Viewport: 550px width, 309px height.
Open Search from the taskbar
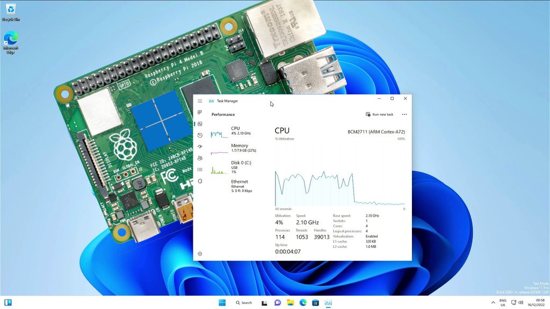(244, 303)
